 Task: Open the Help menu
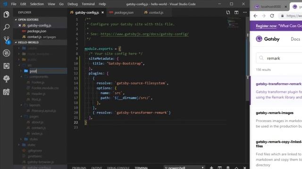pos(102,4)
